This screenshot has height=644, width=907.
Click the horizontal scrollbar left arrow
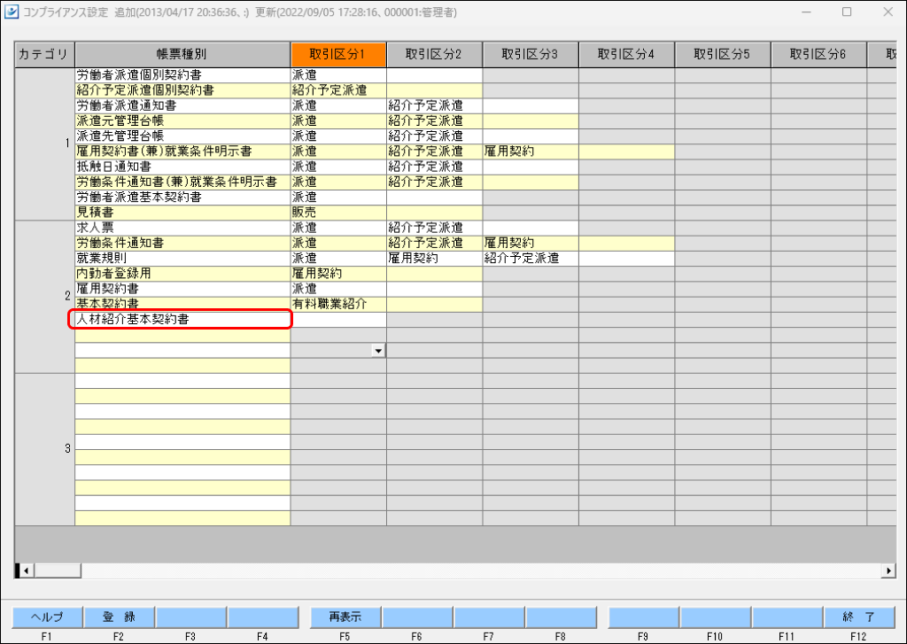(x=26, y=570)
